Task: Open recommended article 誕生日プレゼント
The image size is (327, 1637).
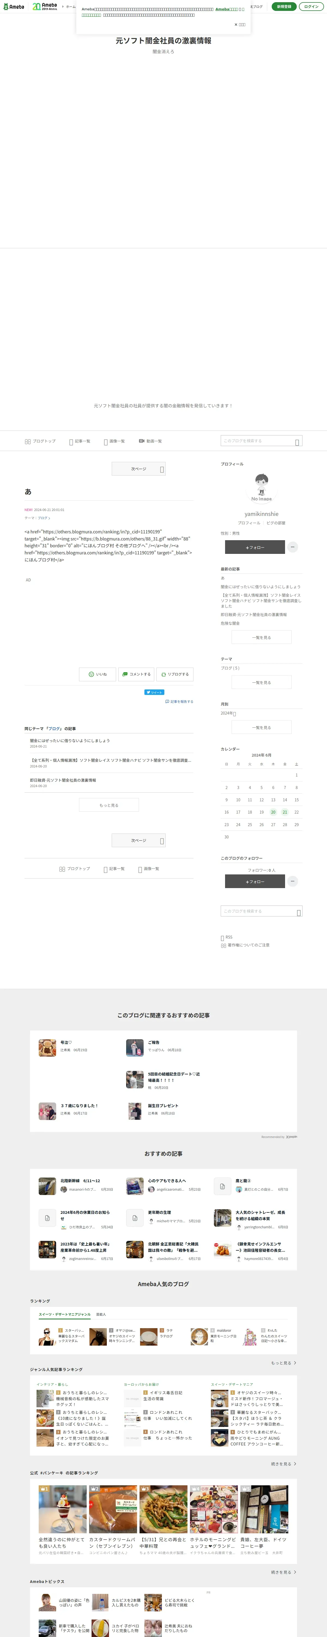Action: click(163, 1106)
